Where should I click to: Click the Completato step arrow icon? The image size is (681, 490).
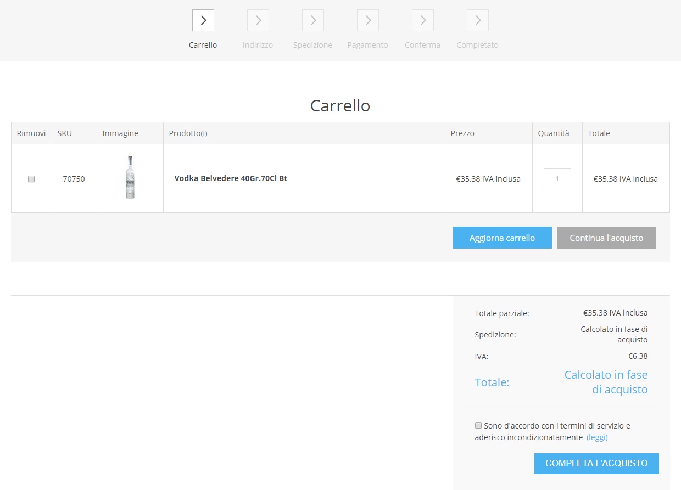478,20
